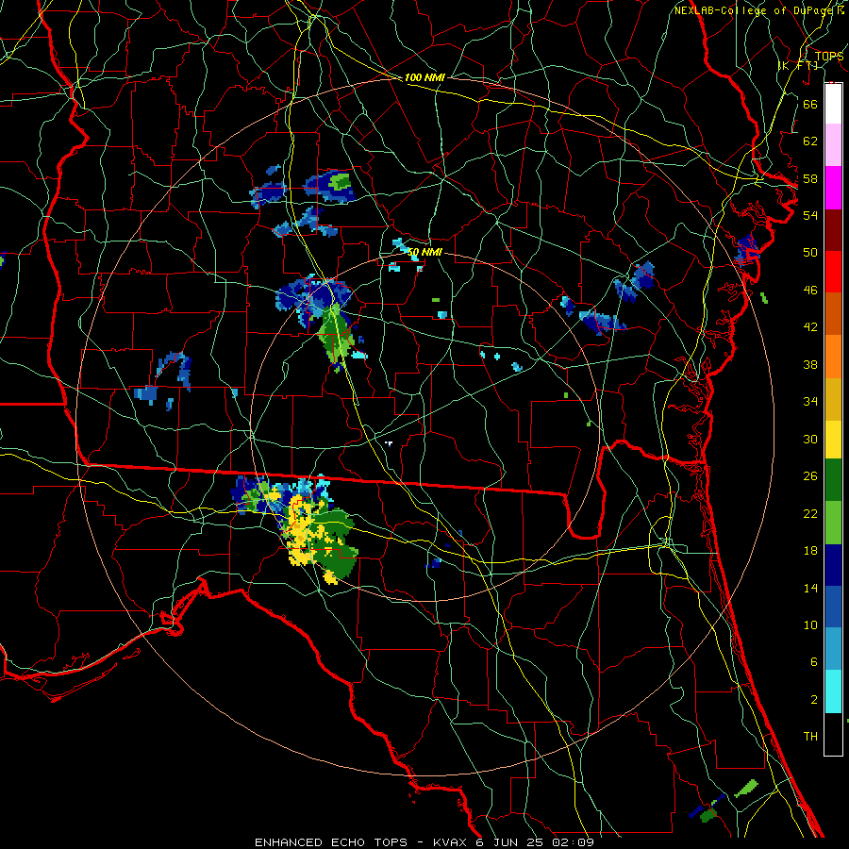Choose the bright yellow legend swatch
This screenshot has height=849, width=849.
tap(833, 439)
